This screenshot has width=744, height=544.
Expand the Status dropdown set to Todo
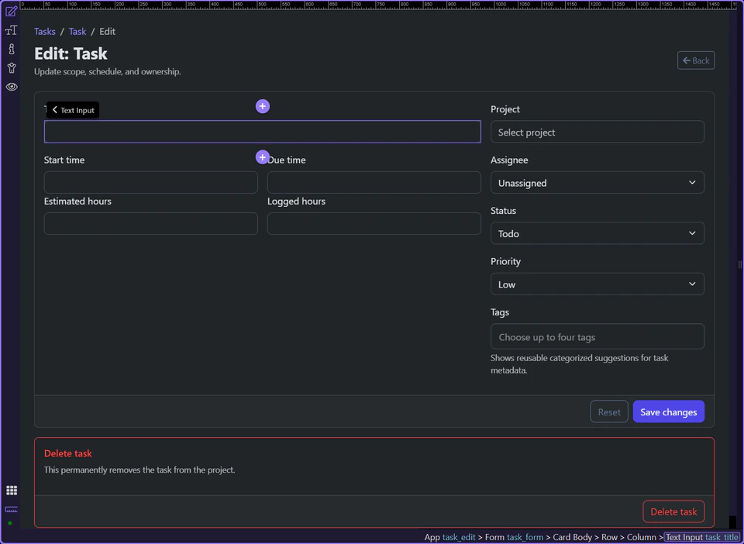click(x=597, y=233)
